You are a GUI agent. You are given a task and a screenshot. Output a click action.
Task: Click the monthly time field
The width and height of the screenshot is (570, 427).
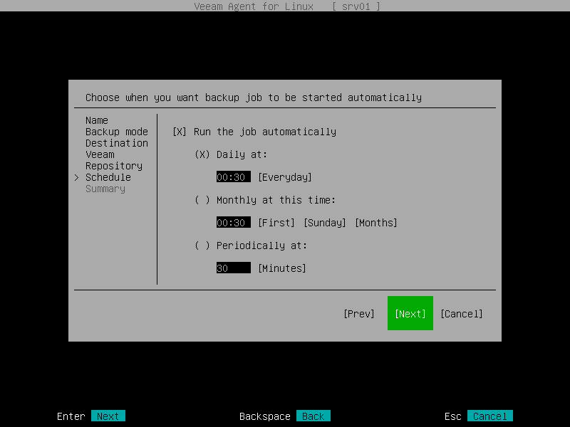(x=233, y=223)
